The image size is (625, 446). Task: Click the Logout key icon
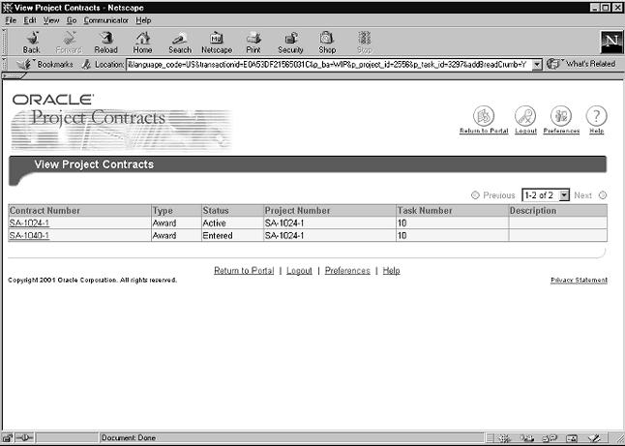coord(525,116)
